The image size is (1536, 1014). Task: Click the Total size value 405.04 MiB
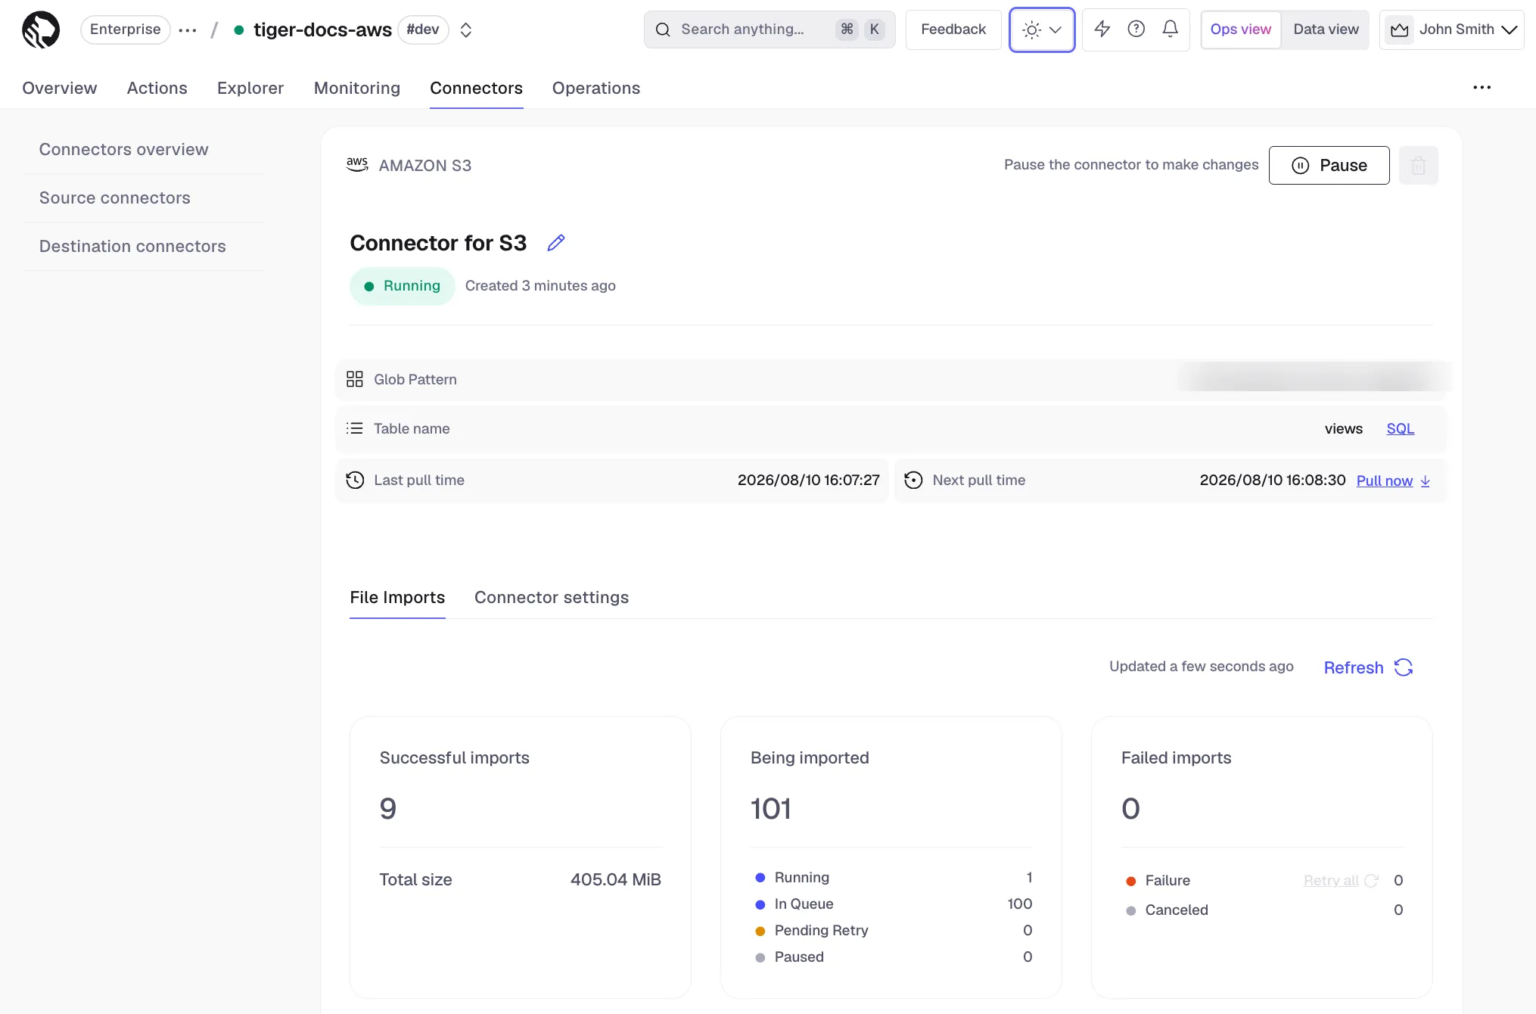(616, 879)
